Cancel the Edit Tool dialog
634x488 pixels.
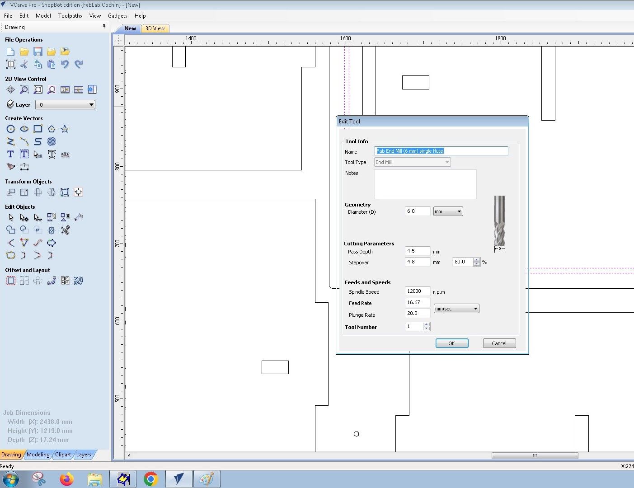tap(499, 343)
